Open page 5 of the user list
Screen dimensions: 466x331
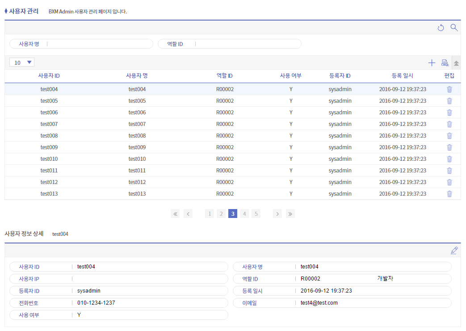pos(256,214)
